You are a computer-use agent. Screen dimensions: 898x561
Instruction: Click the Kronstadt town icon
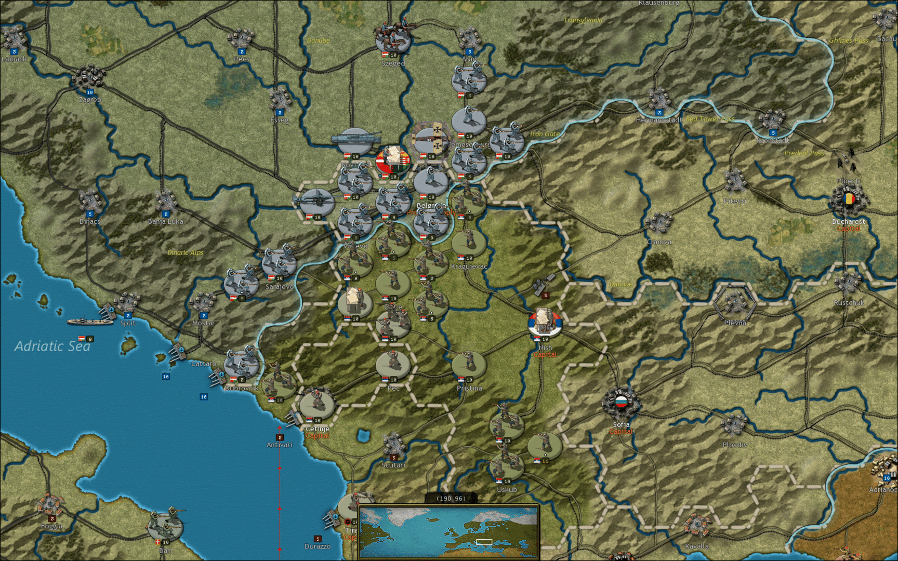773,121
